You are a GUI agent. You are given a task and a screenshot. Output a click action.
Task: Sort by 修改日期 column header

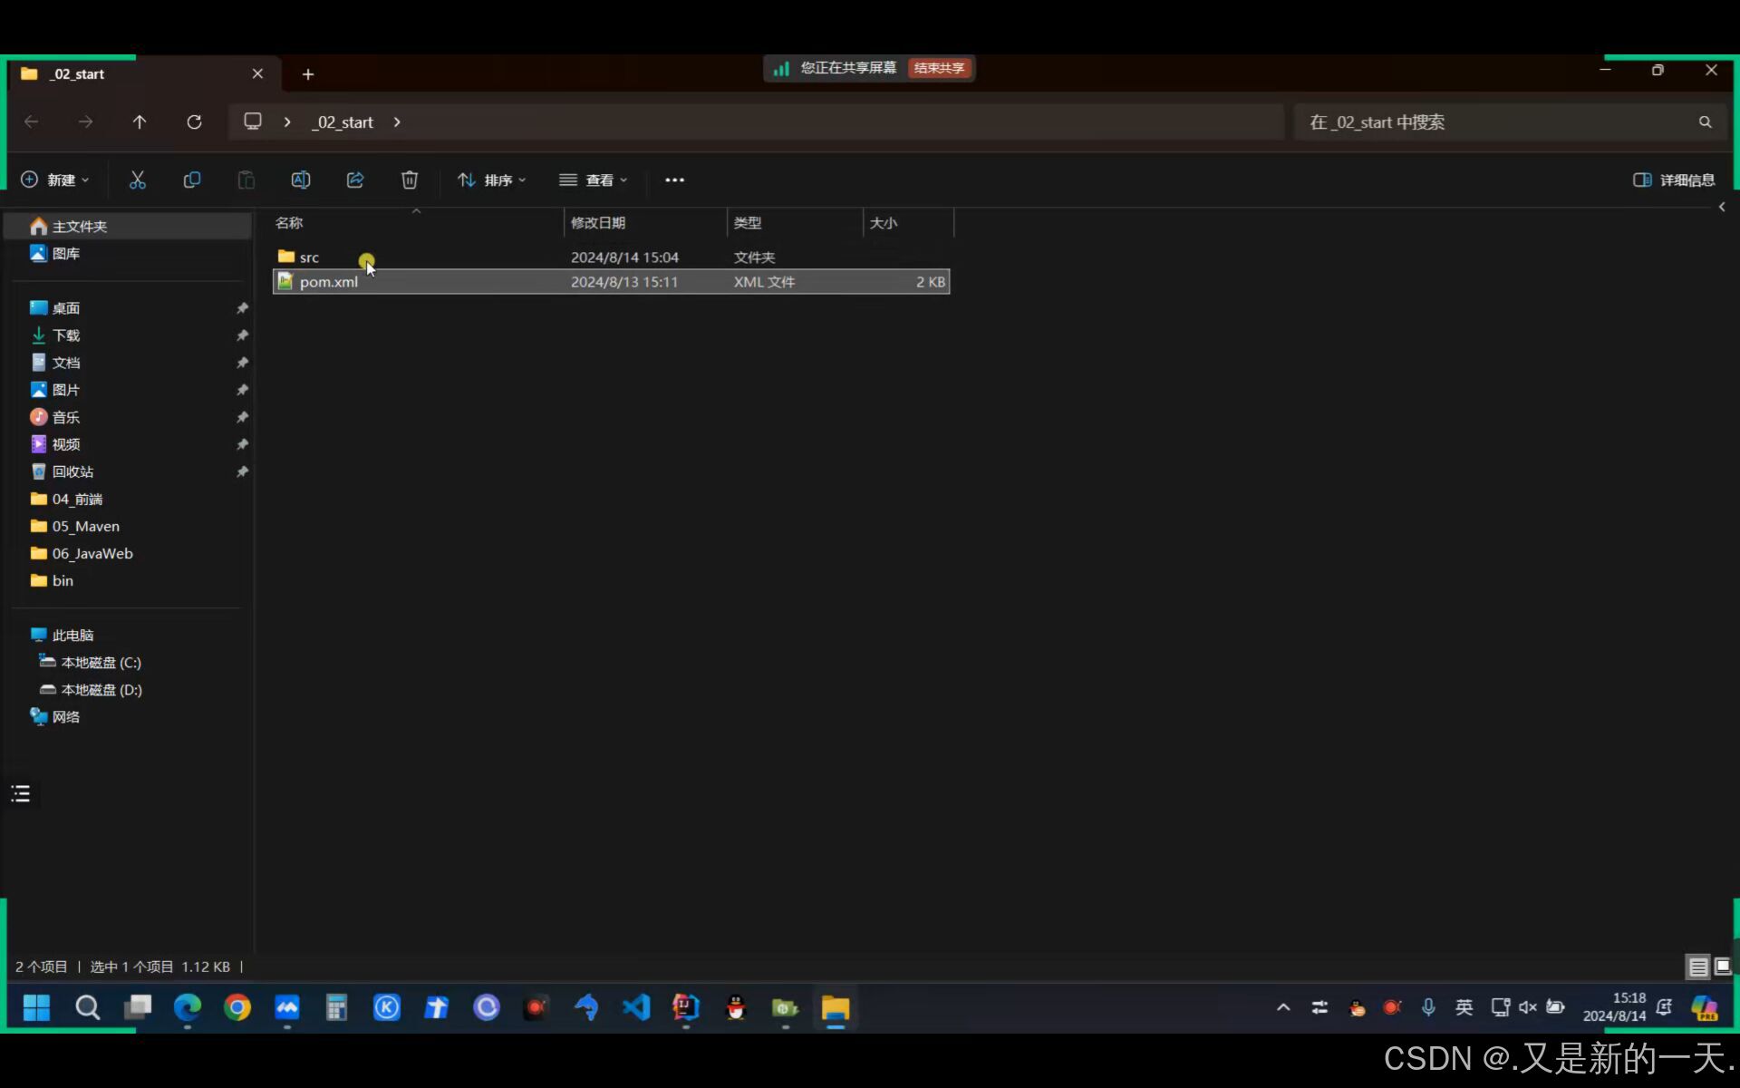598,223
